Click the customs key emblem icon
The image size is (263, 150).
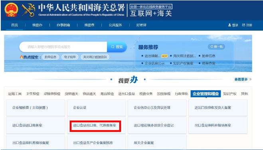tap(28, 10)
